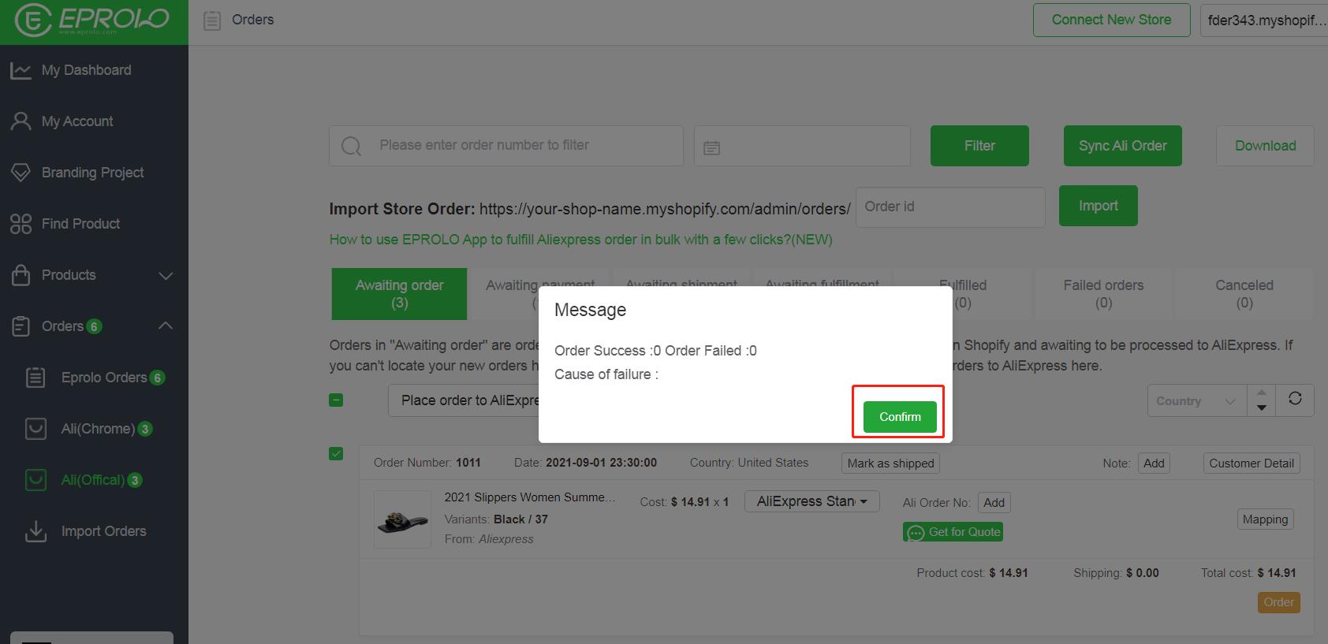
Task: Click the Import button
Action: 1098,206
